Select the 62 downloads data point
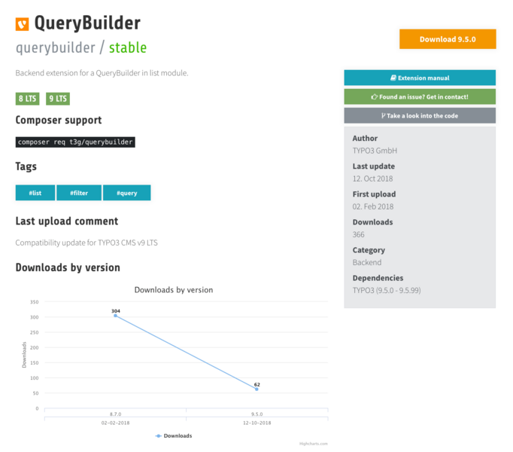 (256, 389)
